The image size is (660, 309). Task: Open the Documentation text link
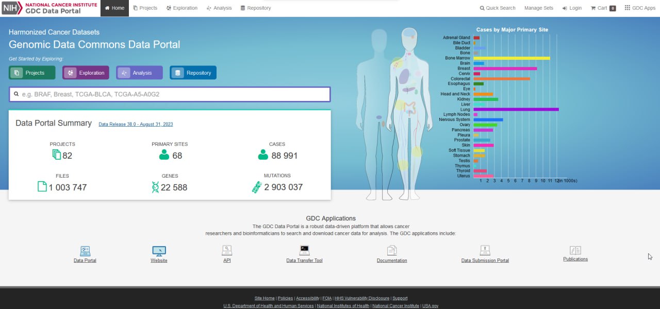pos(392,261)
